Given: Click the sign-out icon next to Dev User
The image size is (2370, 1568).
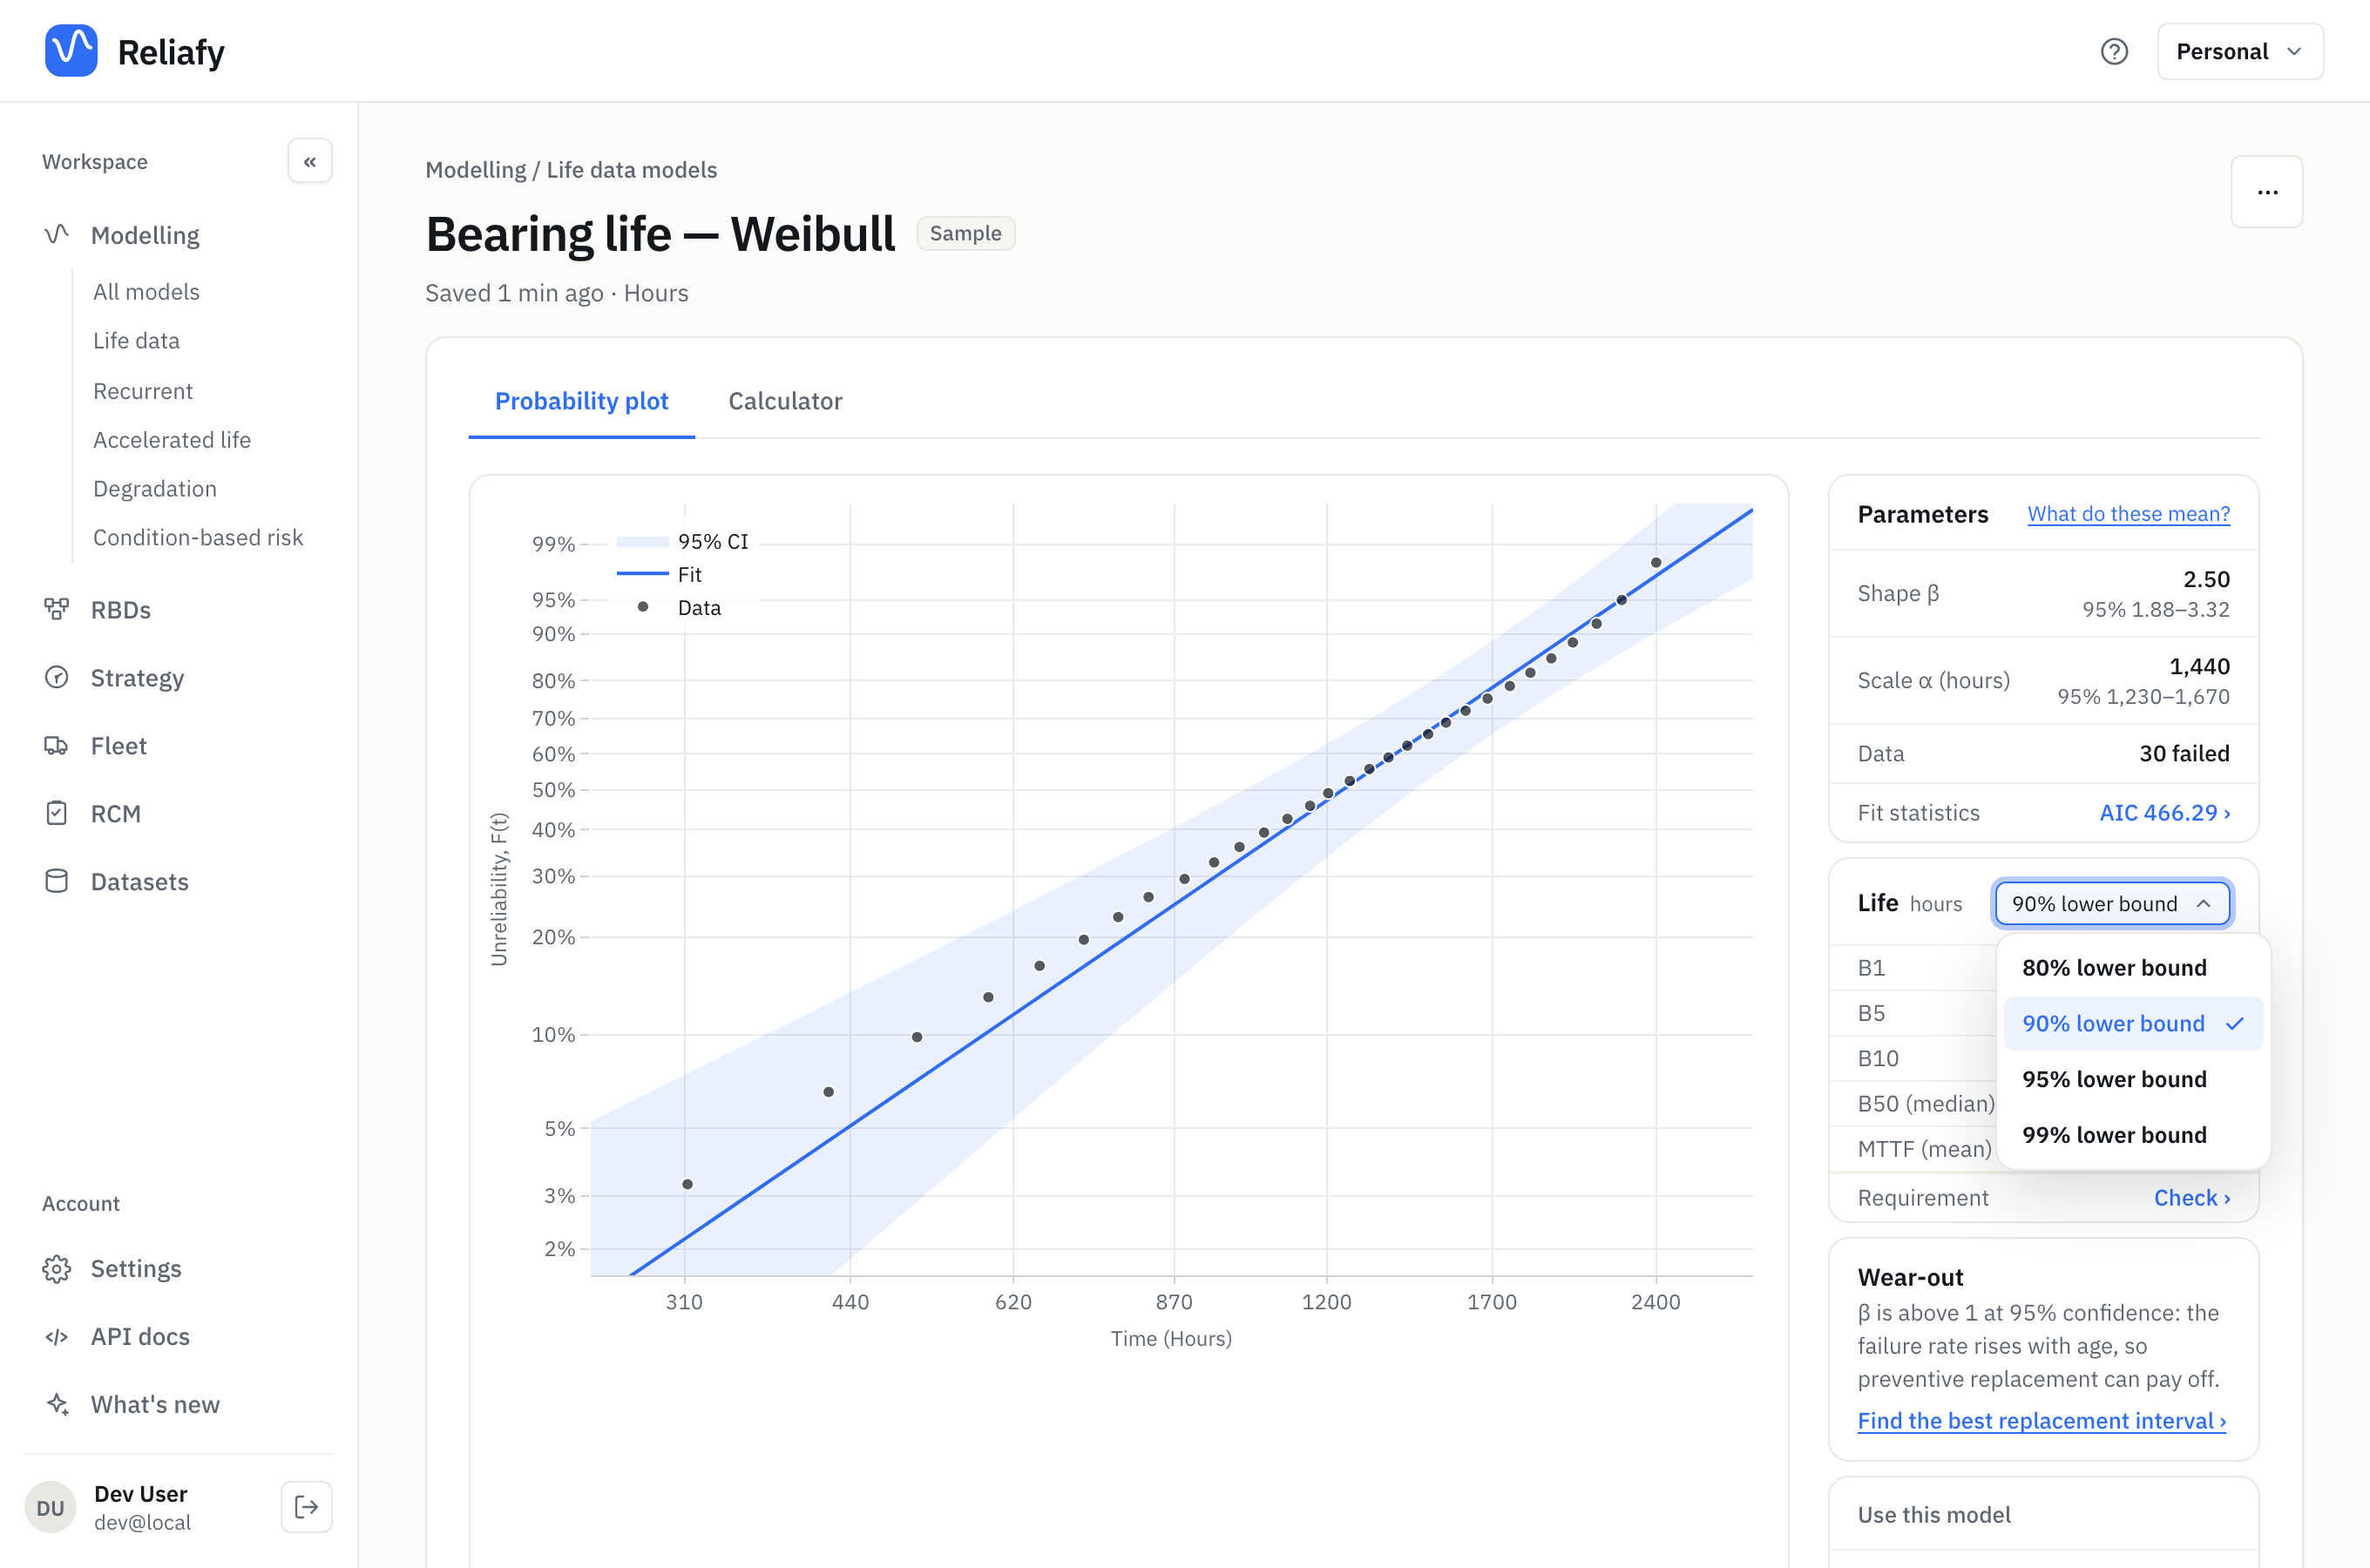Looking at the screenshot, I should click(x=307, y=1507).
